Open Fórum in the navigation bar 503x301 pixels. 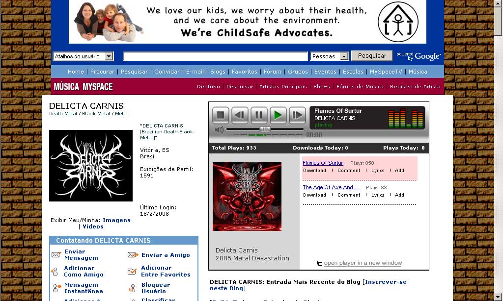click(272, 72)
